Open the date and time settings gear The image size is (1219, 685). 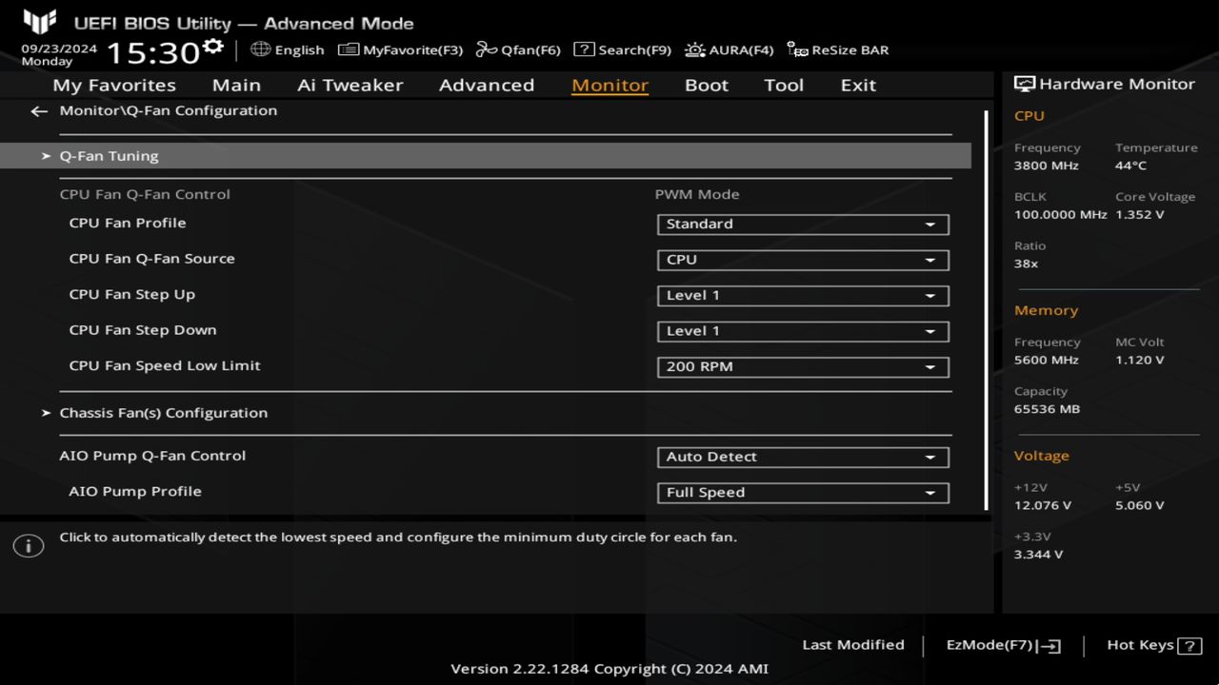[x=212, y=47]
